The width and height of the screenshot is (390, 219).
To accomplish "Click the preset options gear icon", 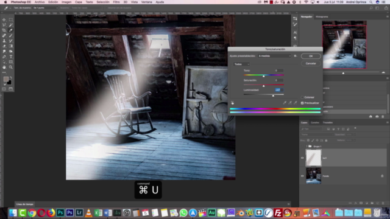I will [x=295, y=56].
